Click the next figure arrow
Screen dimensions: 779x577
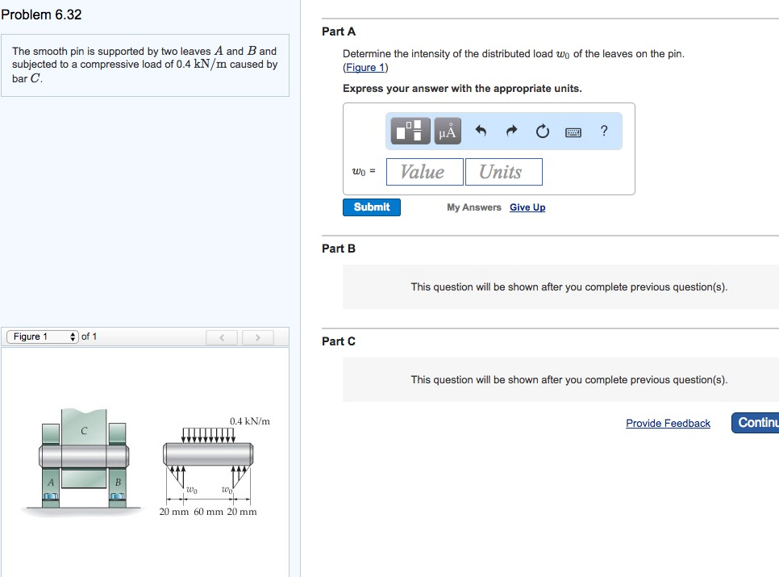256,337
